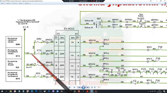
Task: Click the КТН contact label
Action: tap(39, 50)
